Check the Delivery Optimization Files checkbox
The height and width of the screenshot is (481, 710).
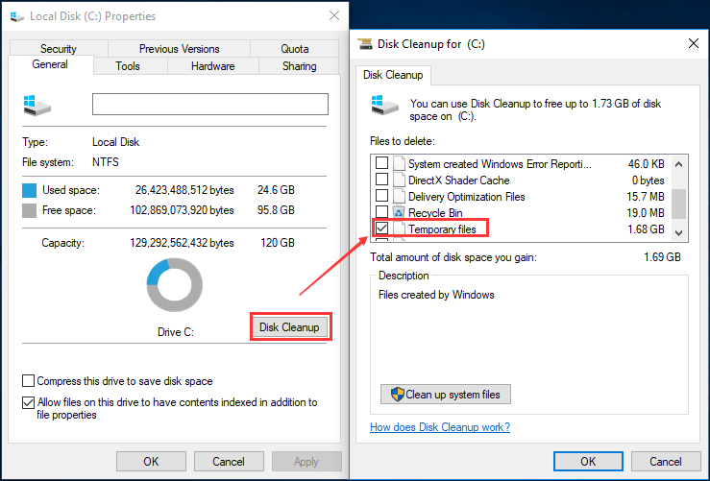[x=382, y=197]
